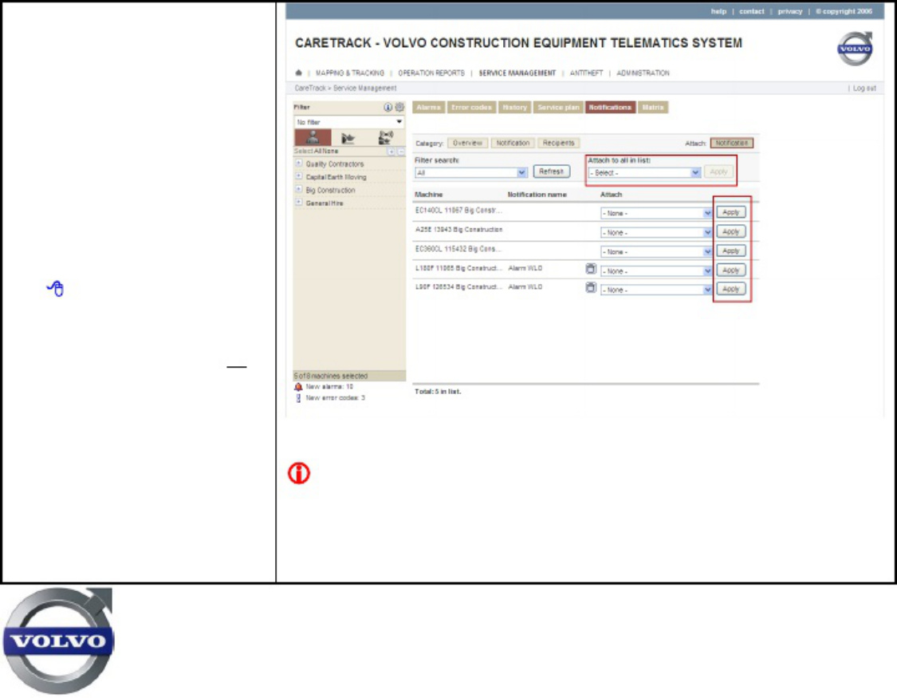
Task: Open Operation Reports menu
Action: [x=431, y=73]
